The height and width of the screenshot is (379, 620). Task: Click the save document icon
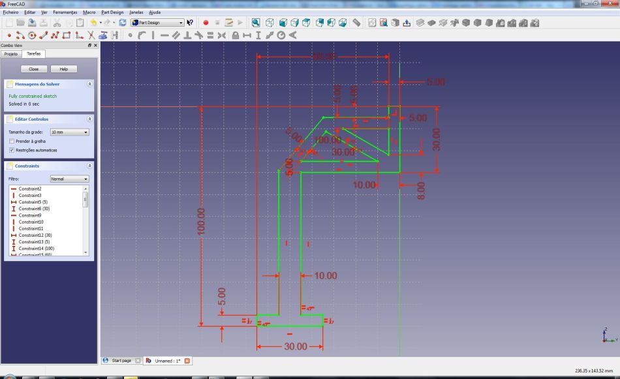(32, 23)
